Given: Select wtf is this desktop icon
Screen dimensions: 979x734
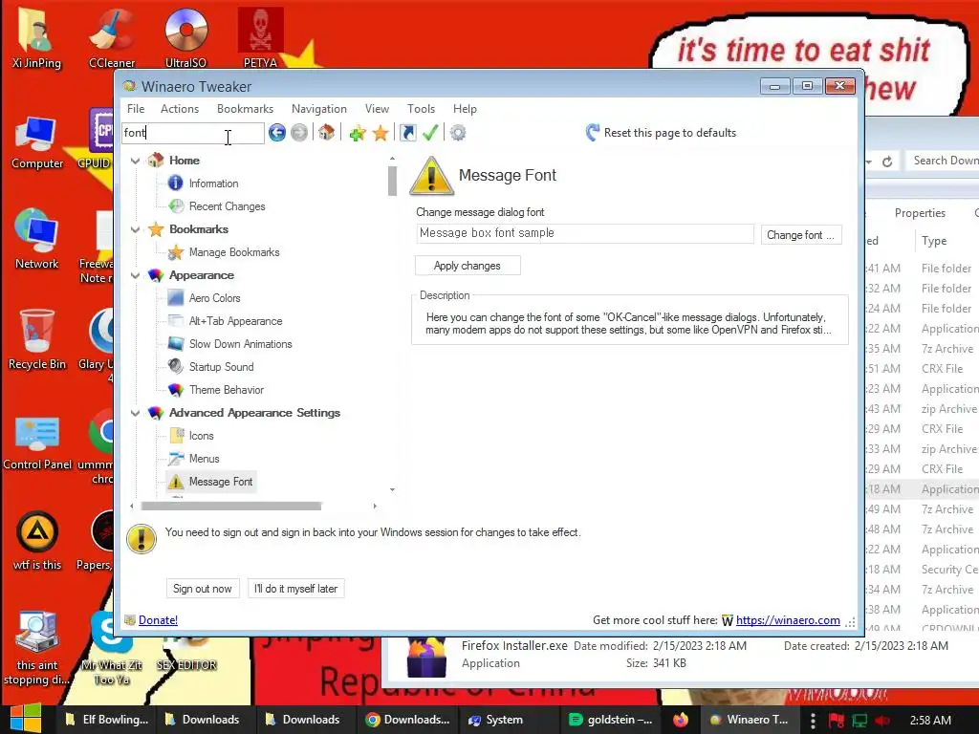Looking at the screenshot, I should [37, 541].
